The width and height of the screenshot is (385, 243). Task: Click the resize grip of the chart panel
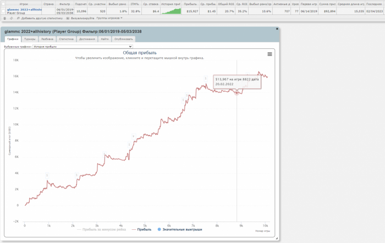[x=277, y=239]
